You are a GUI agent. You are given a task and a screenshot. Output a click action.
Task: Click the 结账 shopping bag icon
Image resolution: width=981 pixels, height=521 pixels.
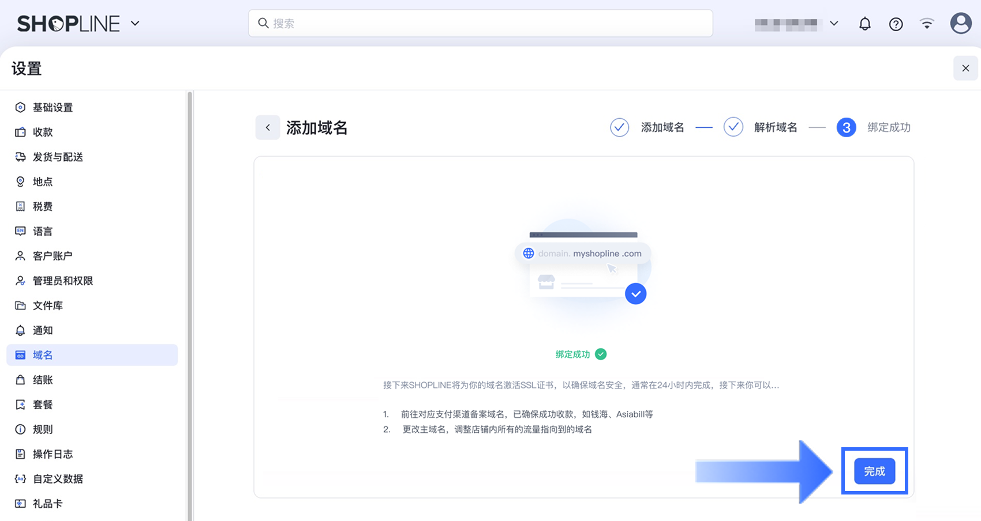coord(20,380)
